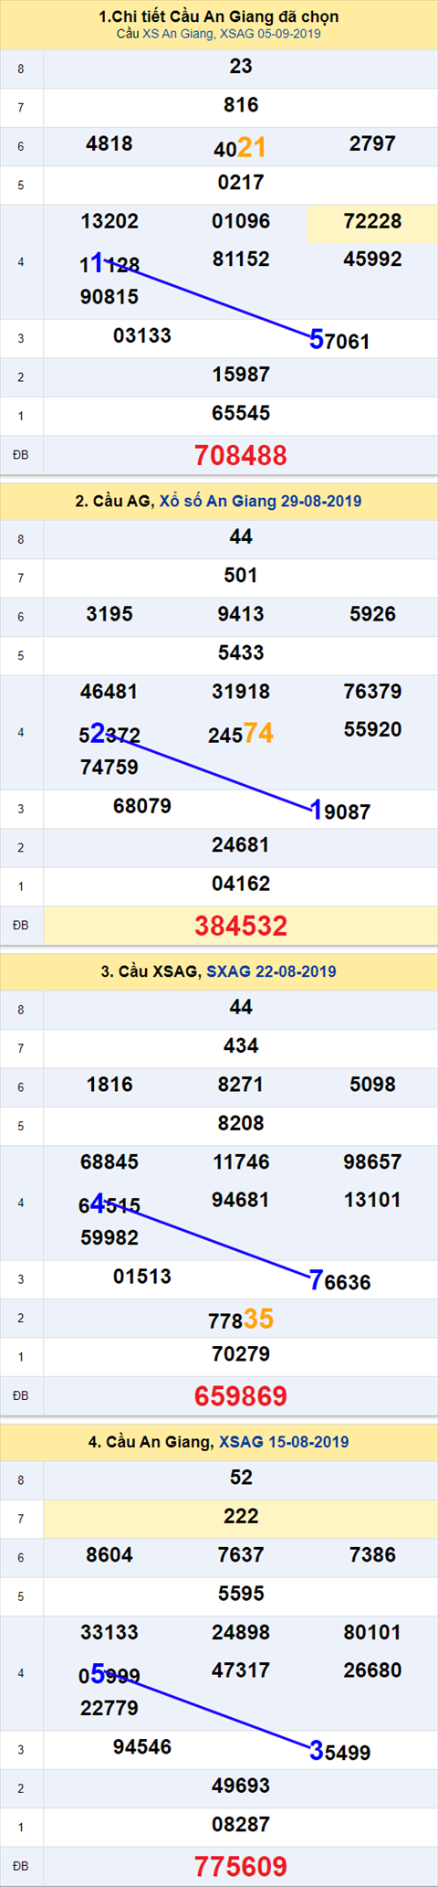Select the prize 8 value 23
Screen dimensions: 438x1887
pyautogui.click(x=241, y=67)
